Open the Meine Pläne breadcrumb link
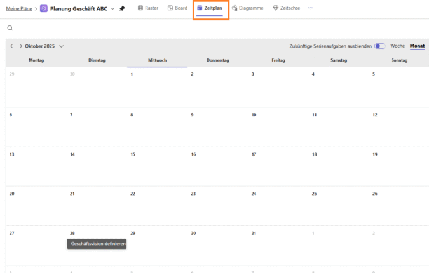The height and width of the screenshot is (273, 429). [19, 8]
